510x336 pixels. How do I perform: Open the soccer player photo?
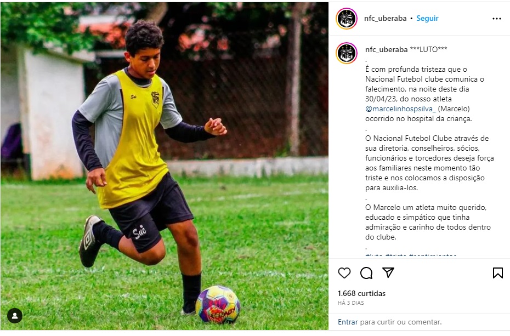click(x=165, y=167)
